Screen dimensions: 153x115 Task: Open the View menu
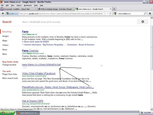(x=13, y=5)
